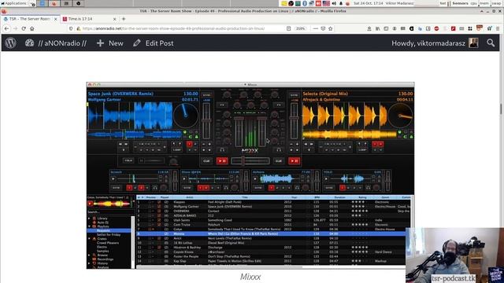
Task: Toggle right deck headphone cue icon
Action: 279,149
